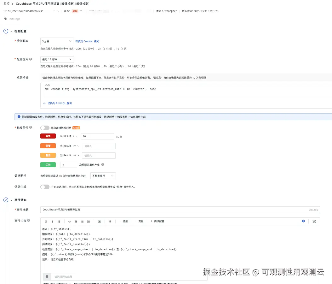
Task: Toggle the 信息生成 switch
Action: pos(45,187)
